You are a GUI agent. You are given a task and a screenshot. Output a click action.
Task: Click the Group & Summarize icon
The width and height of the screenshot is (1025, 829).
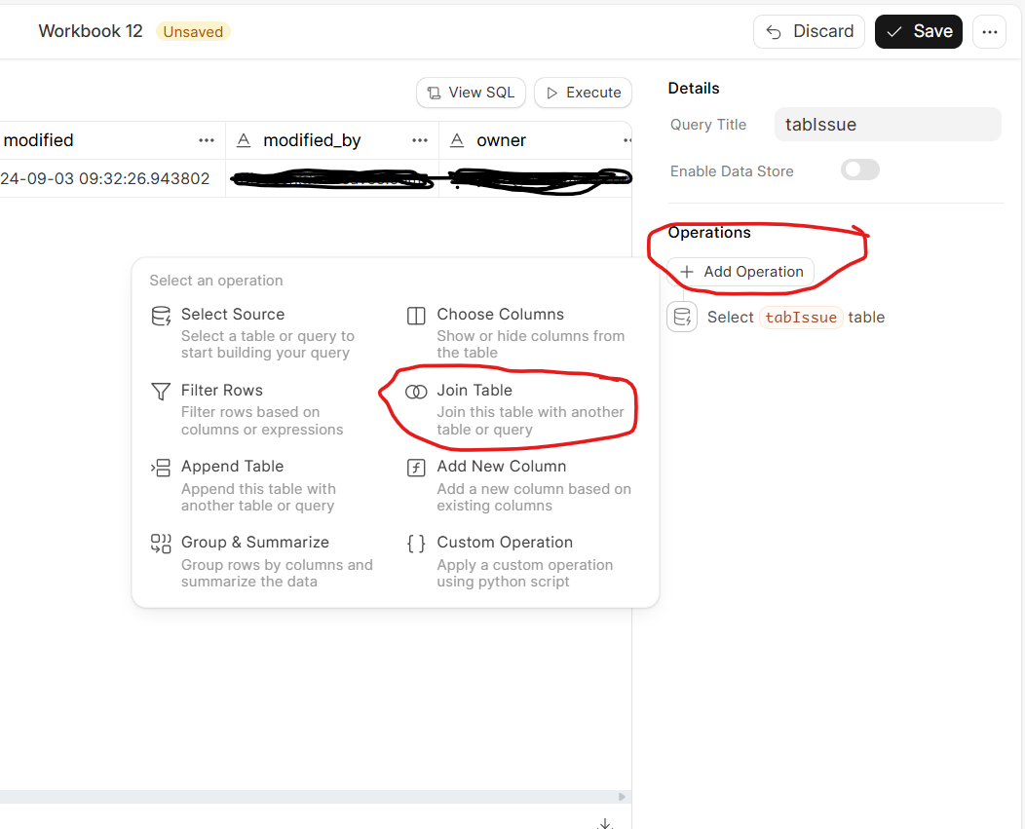click(161, 544)
